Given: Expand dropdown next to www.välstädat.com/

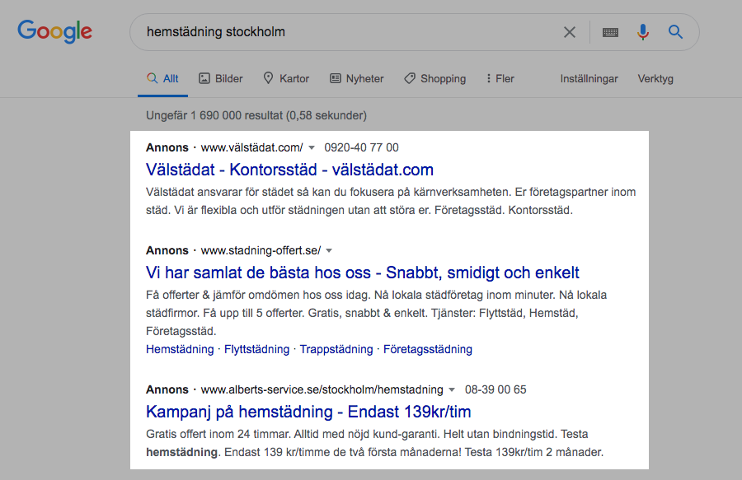Looking at the screenshot, I should (x=312, y=148).
